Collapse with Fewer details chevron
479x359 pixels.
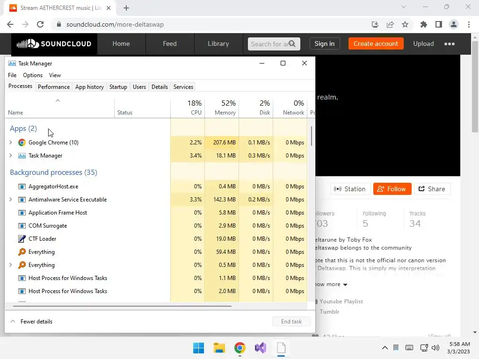(13, 322)
